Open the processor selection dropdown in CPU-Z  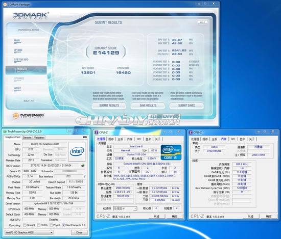[125, 208]
